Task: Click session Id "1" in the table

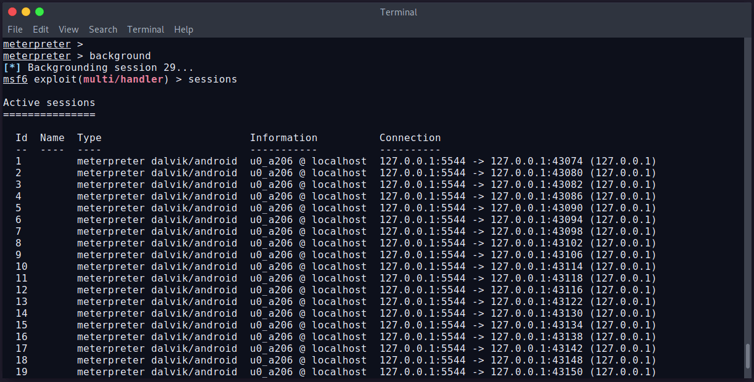Action: 19,161
